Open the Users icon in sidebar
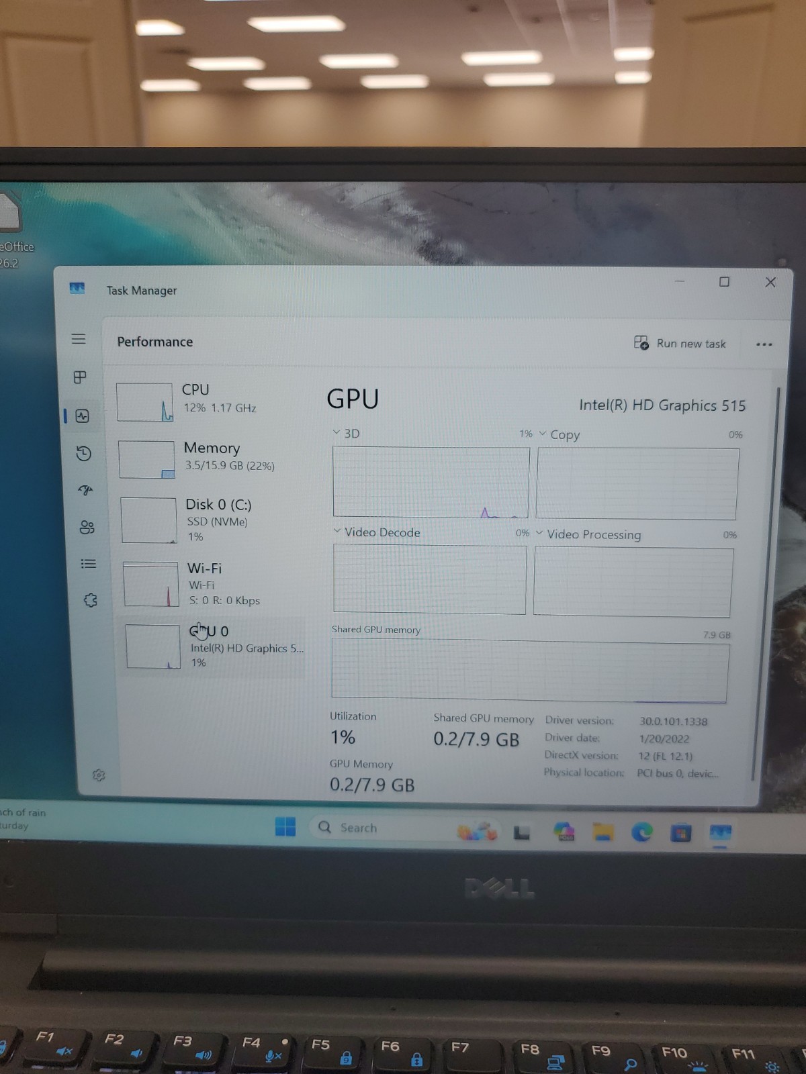 pyautogui.click(x=87, y=527)
